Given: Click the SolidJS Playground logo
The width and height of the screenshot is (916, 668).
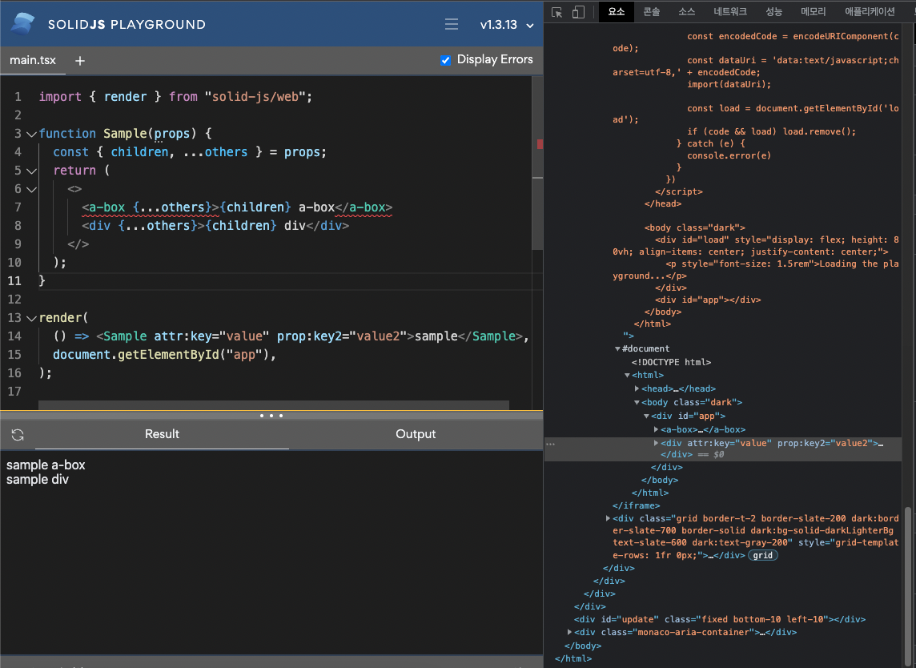Looking at the screenshot, I should click(21, 22).
